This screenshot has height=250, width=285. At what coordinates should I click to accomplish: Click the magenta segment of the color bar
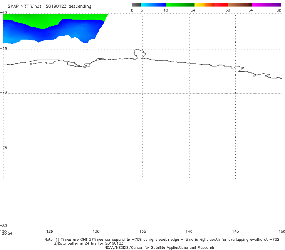[x=267, y=5]
